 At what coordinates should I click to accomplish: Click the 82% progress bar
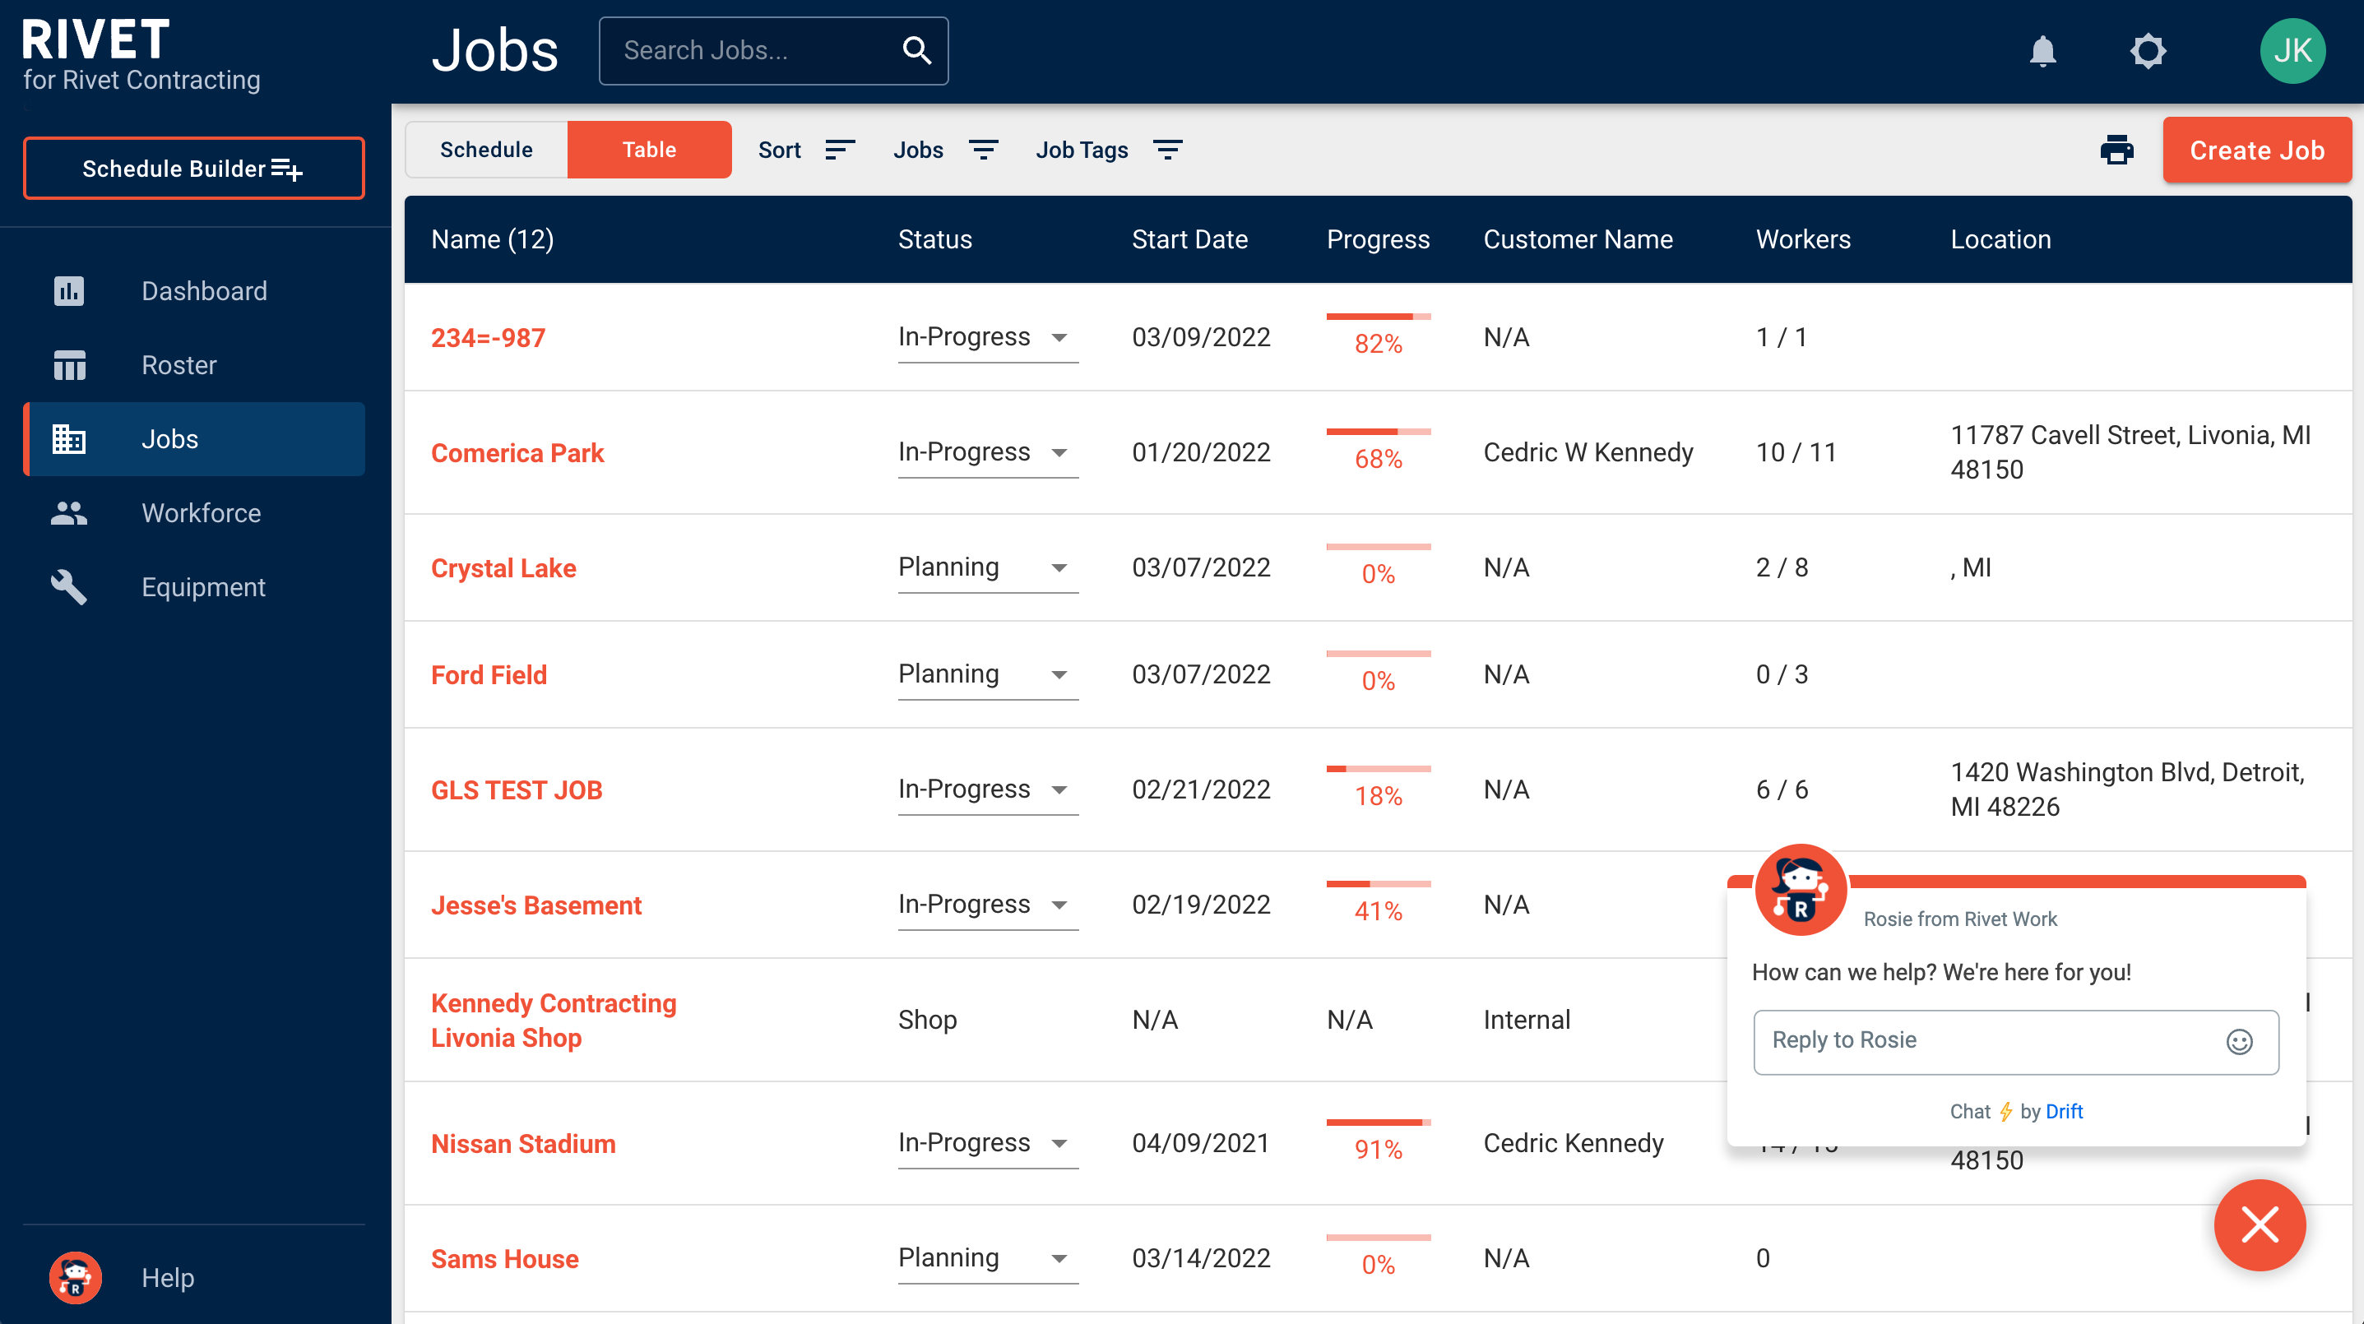coord(1378,317)
